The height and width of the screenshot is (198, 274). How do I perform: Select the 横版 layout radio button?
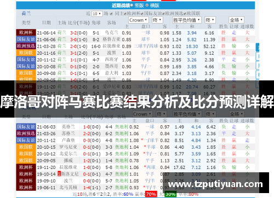[x=147, y=5]
